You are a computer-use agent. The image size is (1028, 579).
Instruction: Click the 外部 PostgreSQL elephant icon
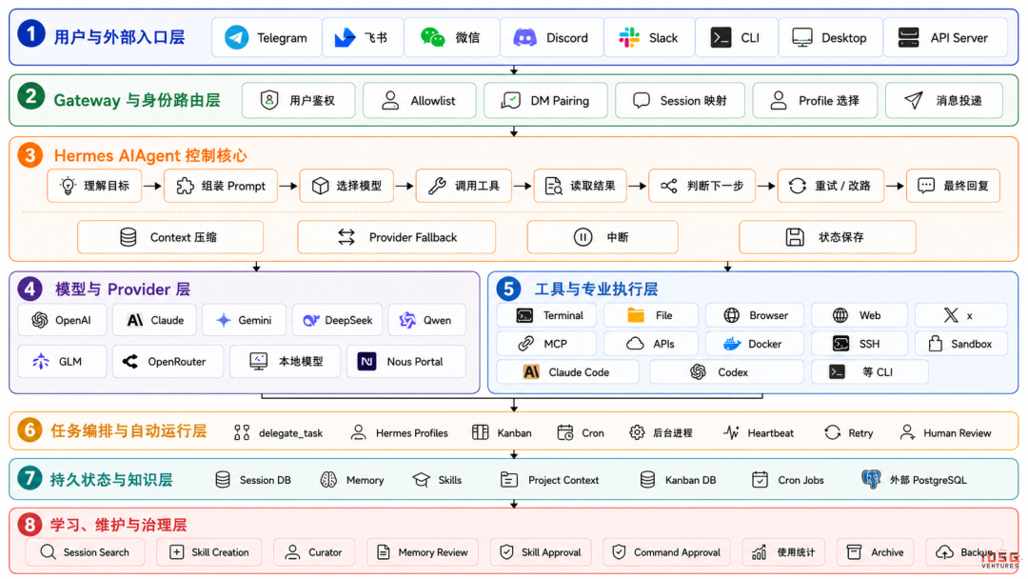871,479
